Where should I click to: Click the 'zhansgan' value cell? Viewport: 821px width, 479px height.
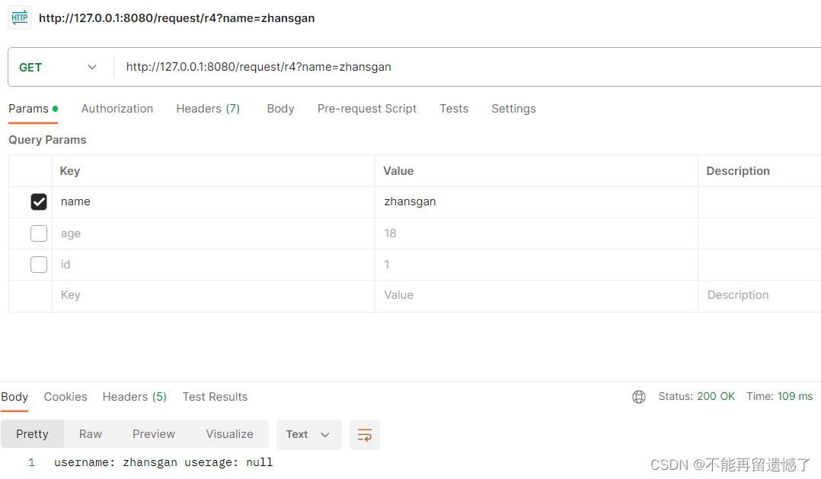point(537,201)
